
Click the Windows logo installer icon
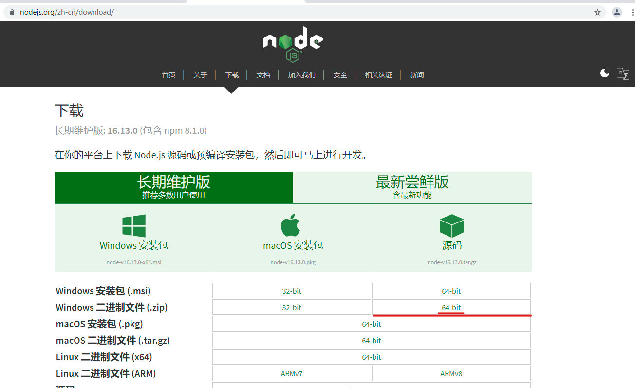click(x=133, y=225)
